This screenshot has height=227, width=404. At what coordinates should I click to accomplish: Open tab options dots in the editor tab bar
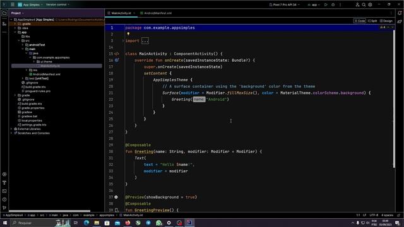(x=391, y=13)
